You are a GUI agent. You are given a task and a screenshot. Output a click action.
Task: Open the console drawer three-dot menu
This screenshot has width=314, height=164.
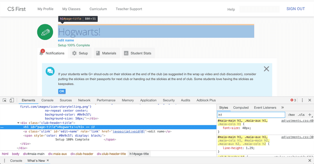pyautogui.click(x=4, y=161)
